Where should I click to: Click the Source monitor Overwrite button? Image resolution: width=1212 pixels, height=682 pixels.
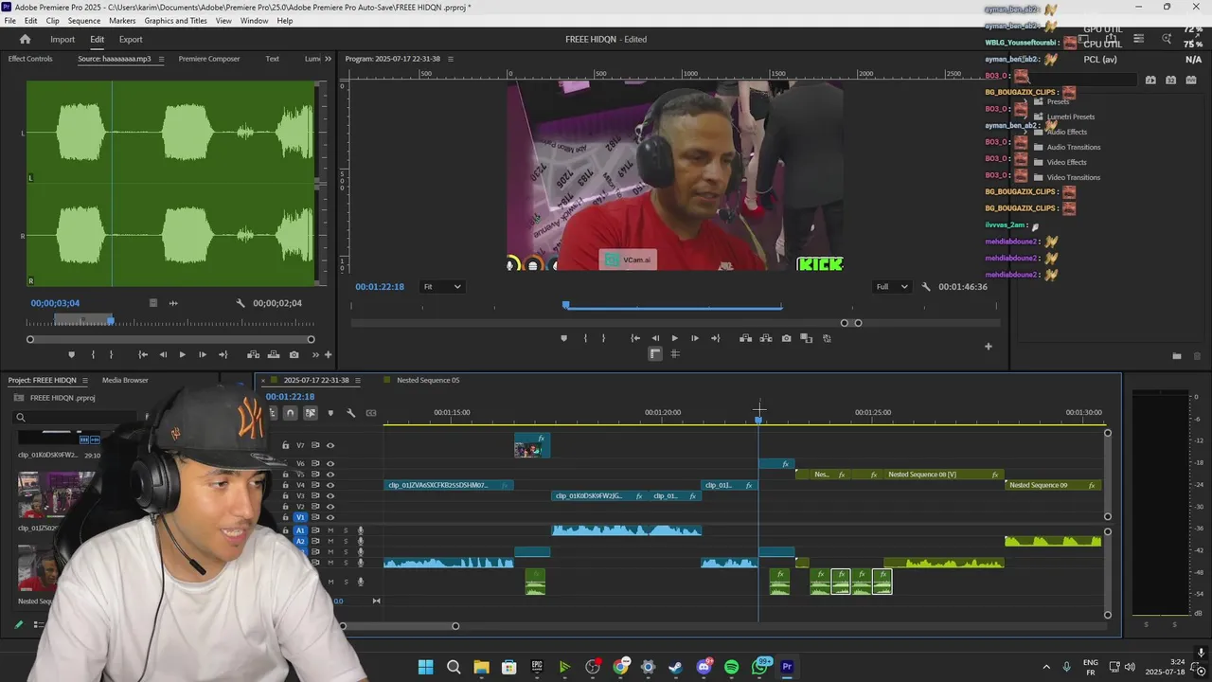pyautogui.click(x=274, y=354)
